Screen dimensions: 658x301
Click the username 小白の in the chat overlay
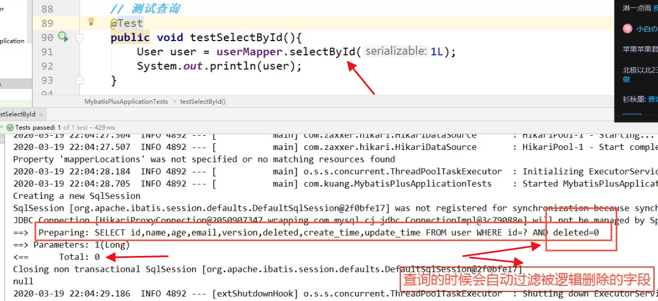(x=647, y=29)
